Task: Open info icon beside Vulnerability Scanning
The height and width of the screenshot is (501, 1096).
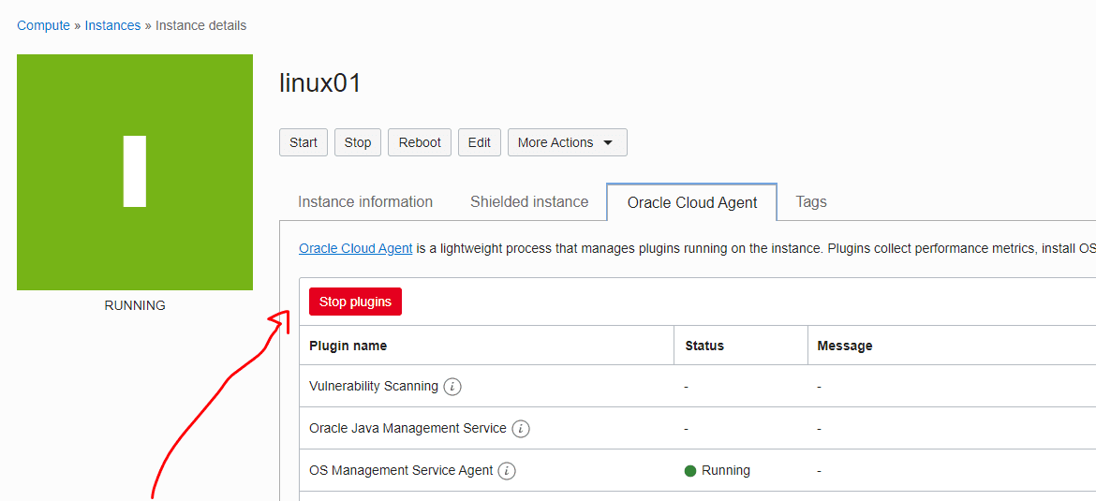Action: (452, 387)
